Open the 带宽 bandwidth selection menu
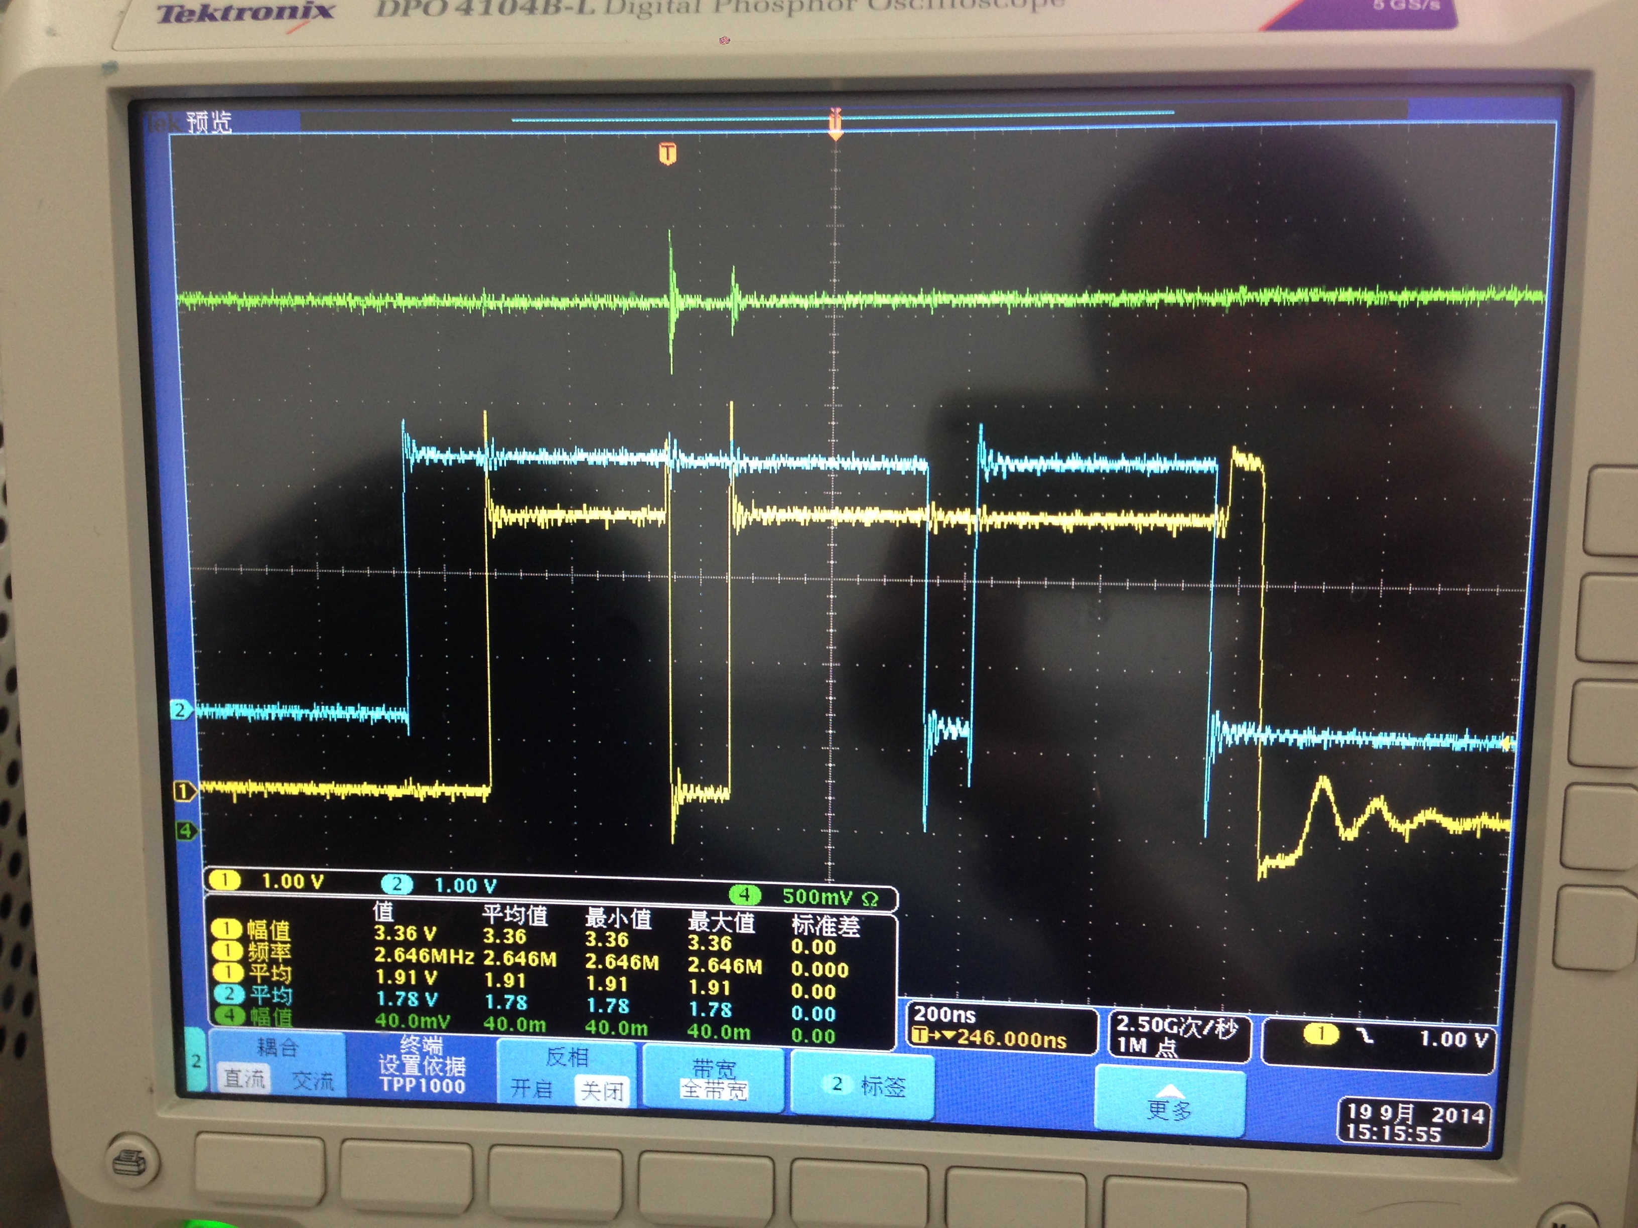This screenshot has height=1228, width=1638. [713, 1079]
